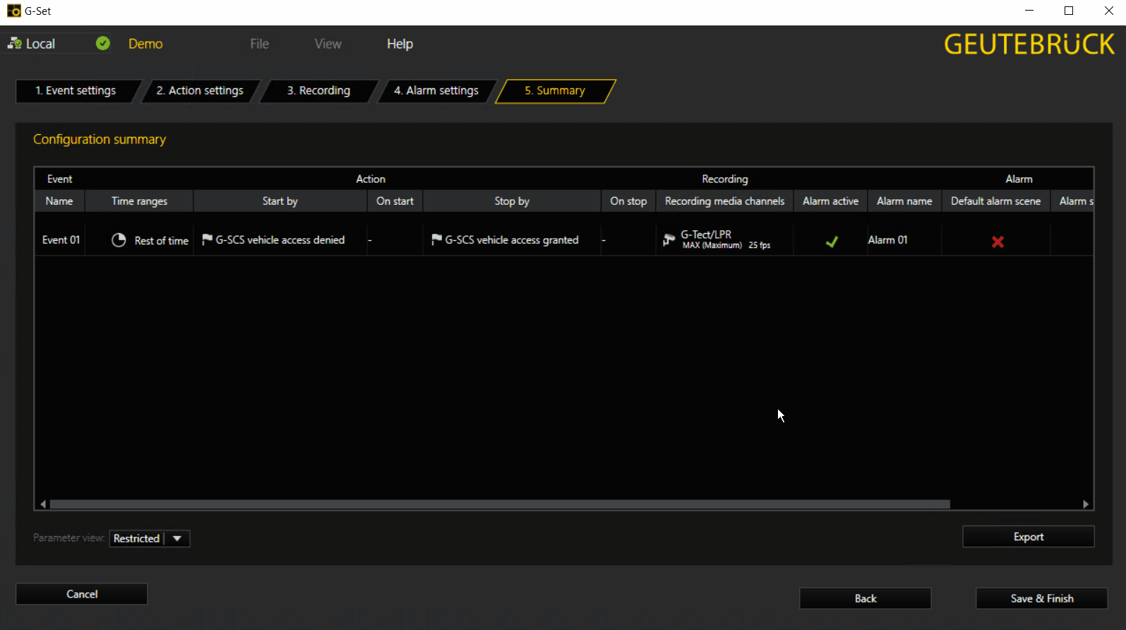Image resolution: width=1126 pixels, height=630 pixels.
Task: Click the horizontal scrollbar thumb in summary table
Action: coord(500,504)
